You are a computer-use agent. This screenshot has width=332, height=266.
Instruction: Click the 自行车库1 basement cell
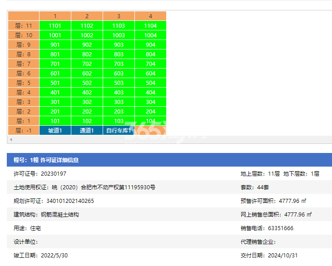click(119, 130)
